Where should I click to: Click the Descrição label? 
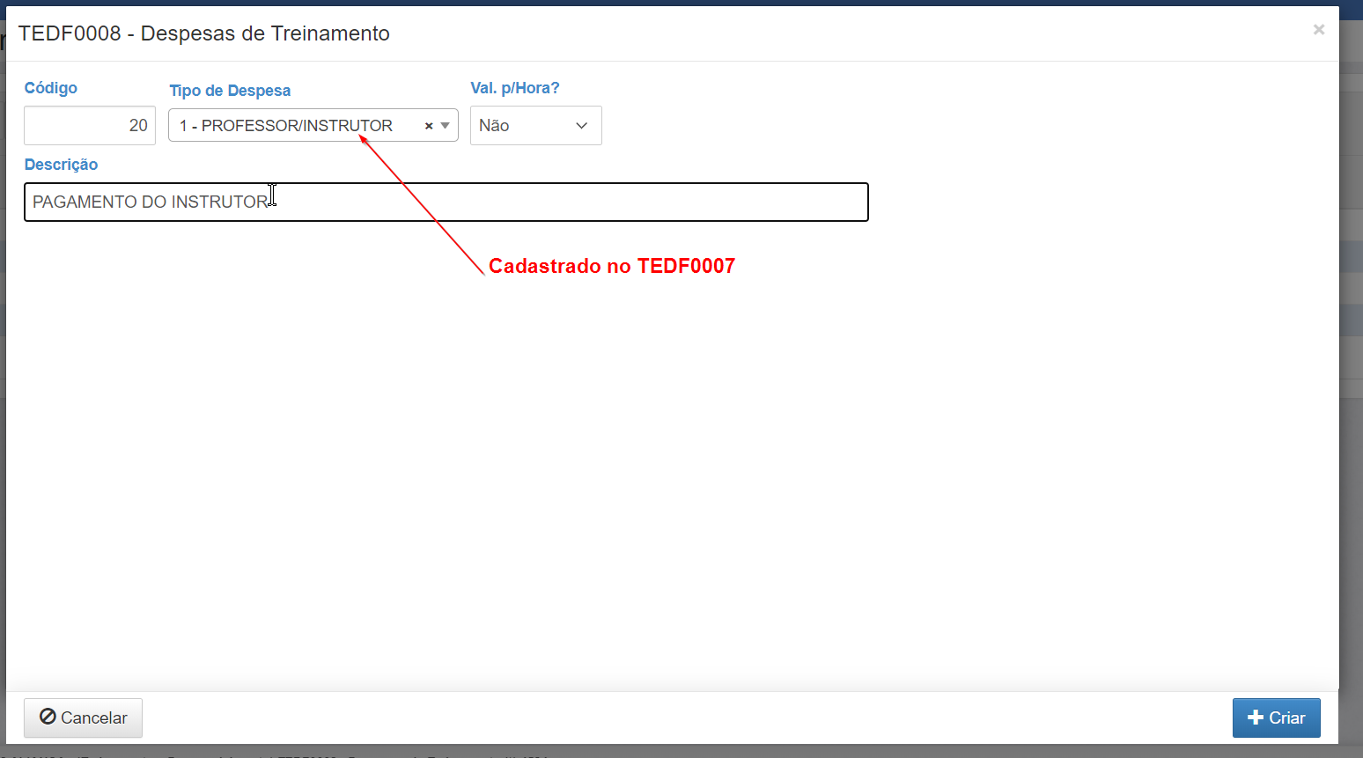[61, 165]
